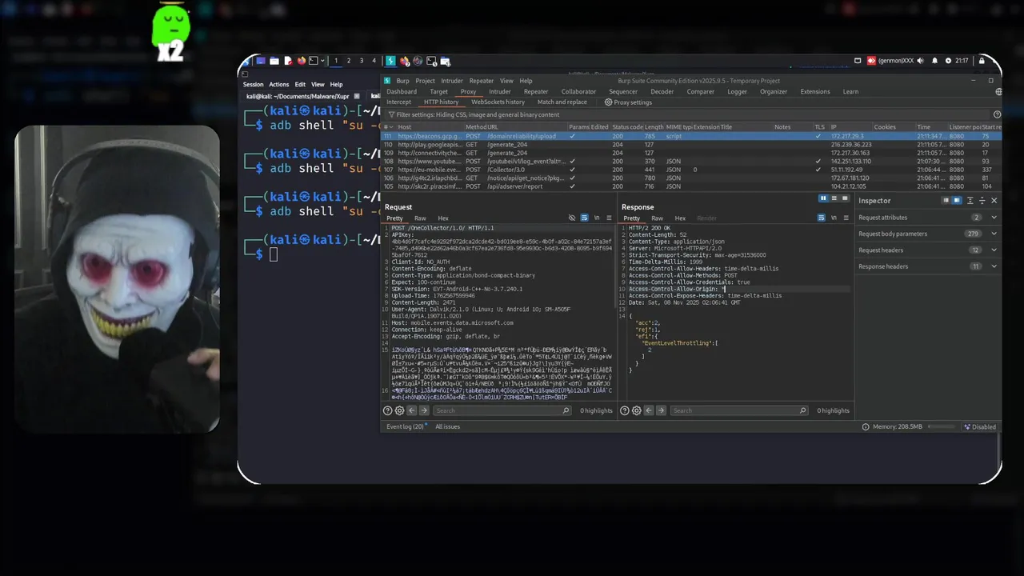Open the Intercept sub-tab
1024x576 pixels.
[398, 102]
